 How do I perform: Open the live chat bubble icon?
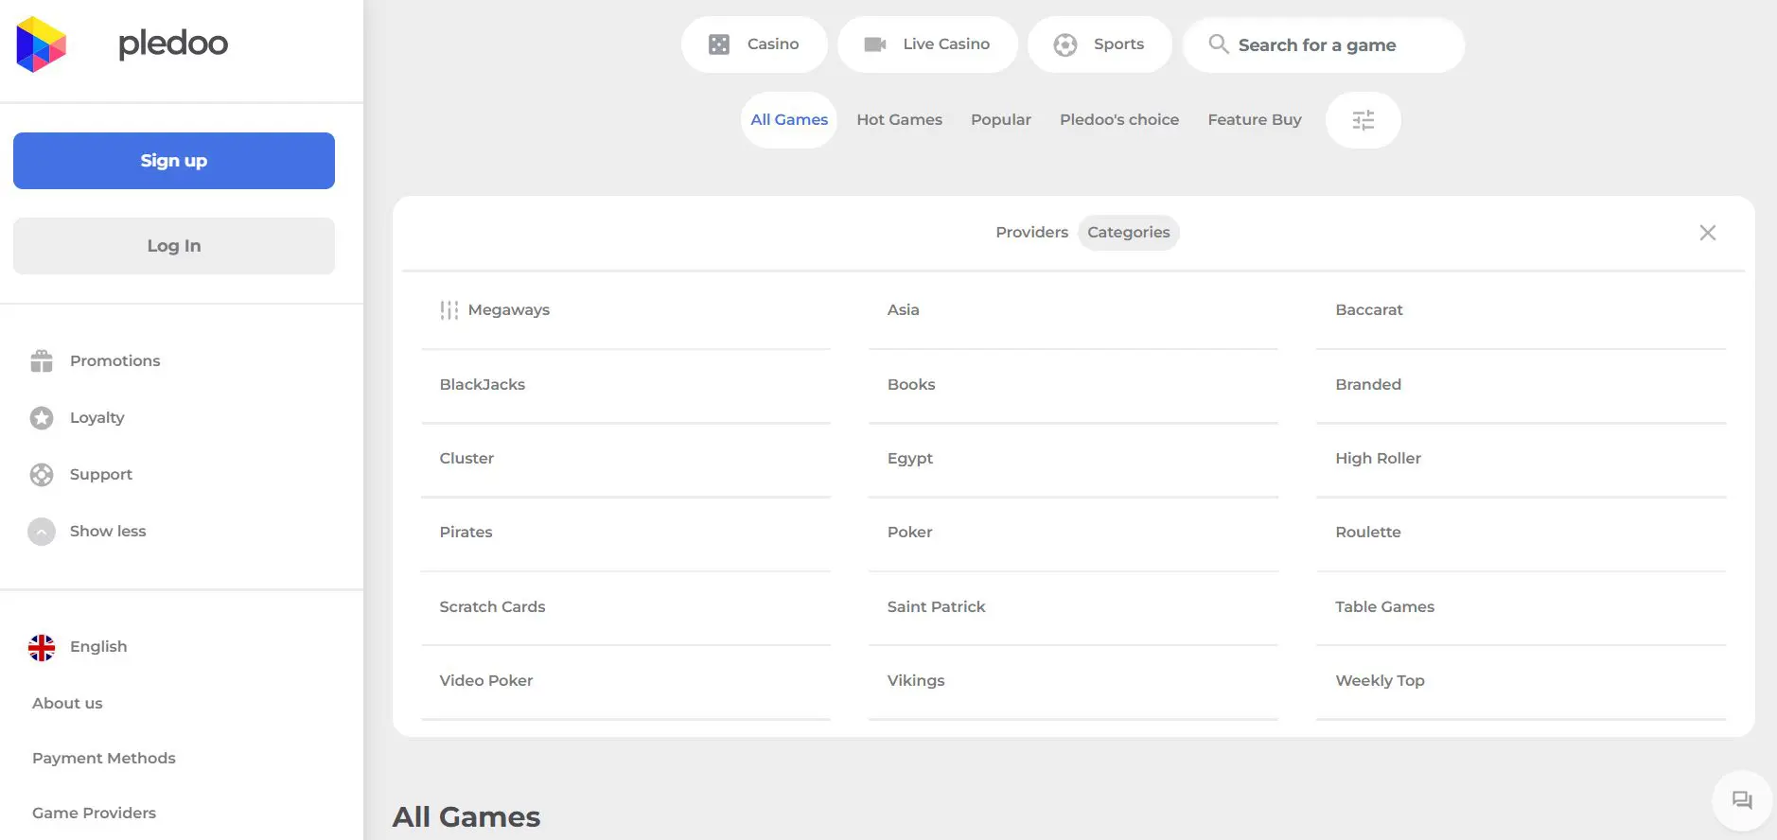[x=1741, y=800]
